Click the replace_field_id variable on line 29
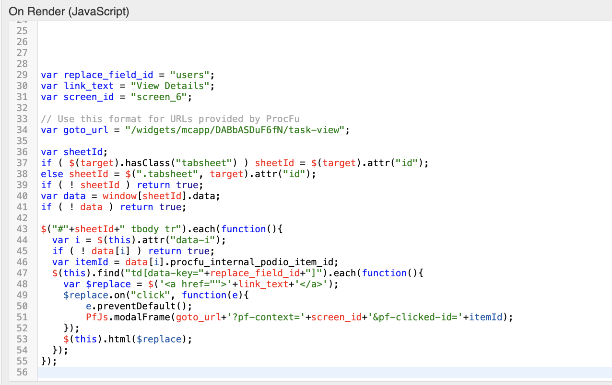The height and width of the screenshot is (385, 612). coord(108,75)
